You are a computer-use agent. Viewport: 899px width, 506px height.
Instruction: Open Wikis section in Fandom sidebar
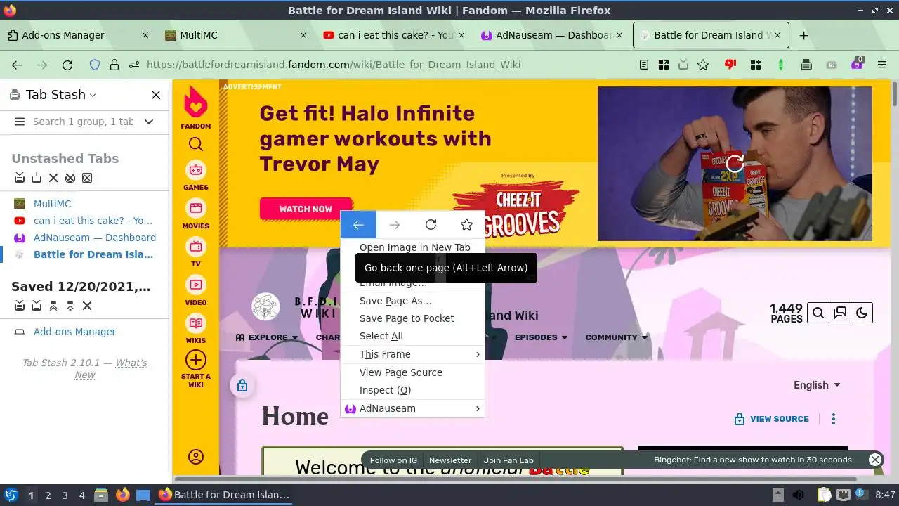196,329
